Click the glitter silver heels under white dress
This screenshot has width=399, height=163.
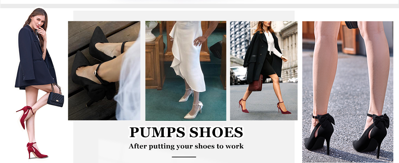191,105
